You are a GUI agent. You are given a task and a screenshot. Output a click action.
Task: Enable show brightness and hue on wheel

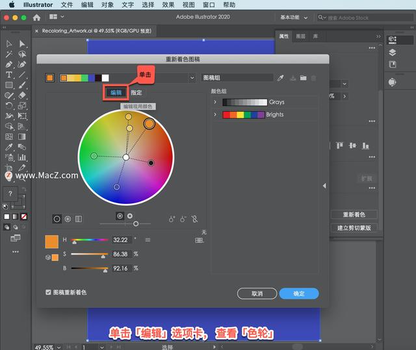tap(129, 216)
